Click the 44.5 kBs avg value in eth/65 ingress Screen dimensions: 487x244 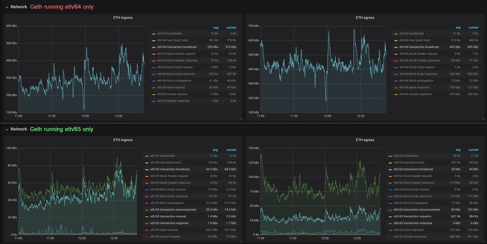212,169
